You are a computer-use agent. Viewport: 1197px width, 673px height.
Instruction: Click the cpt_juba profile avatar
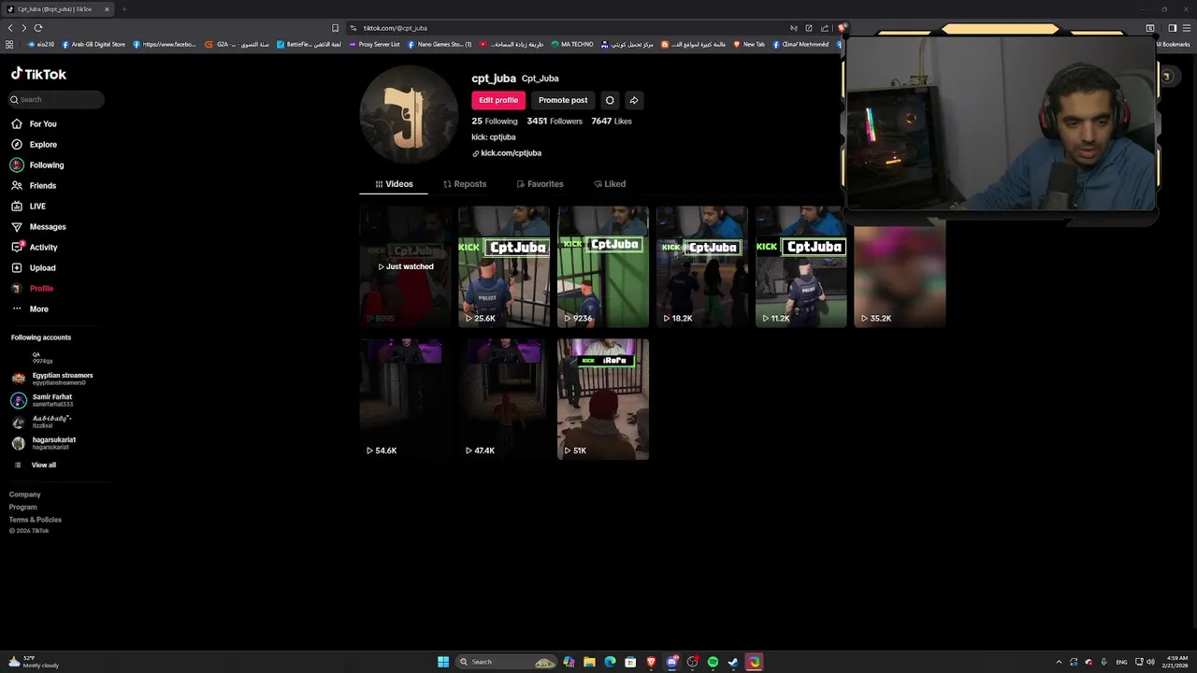(x=409, y=114)
